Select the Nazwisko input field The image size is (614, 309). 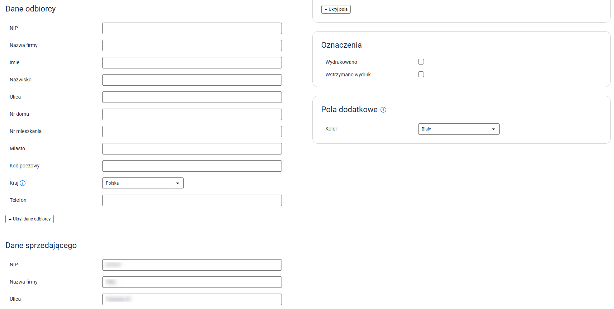point(192,80)
